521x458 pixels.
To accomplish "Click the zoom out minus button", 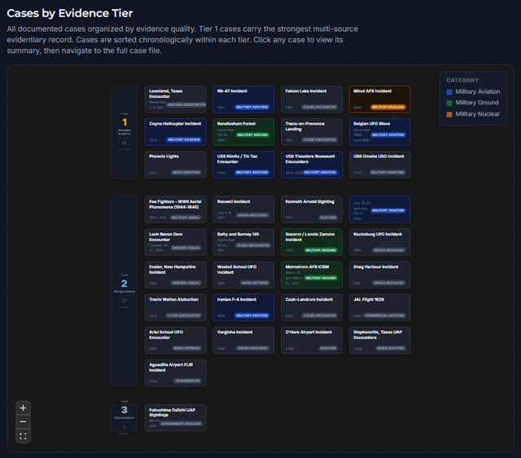I will click(23, 422).
